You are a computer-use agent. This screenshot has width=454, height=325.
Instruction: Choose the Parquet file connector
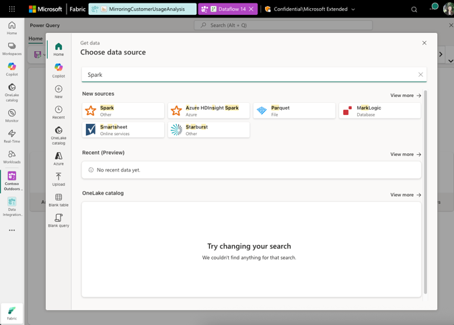pos(294,110)
